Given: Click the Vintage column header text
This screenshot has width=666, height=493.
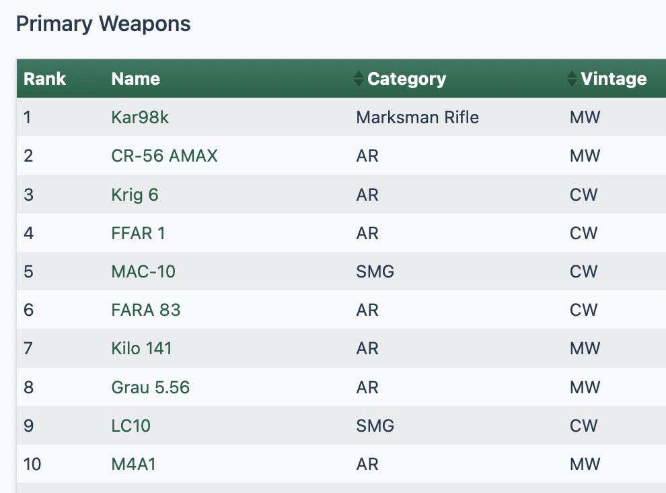Looking at the screenshot, I should (614, 79).
